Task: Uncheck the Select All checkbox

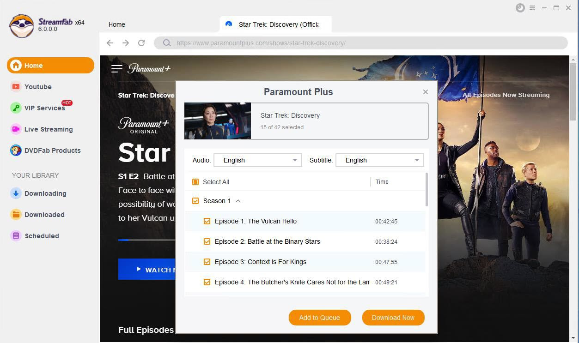Action: coord(195,182)
